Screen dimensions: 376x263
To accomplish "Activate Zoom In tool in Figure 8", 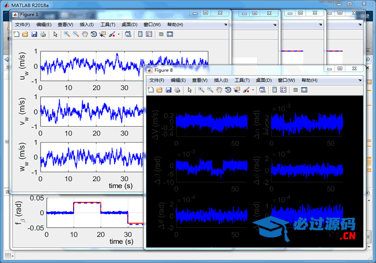I will pos(201,90).
